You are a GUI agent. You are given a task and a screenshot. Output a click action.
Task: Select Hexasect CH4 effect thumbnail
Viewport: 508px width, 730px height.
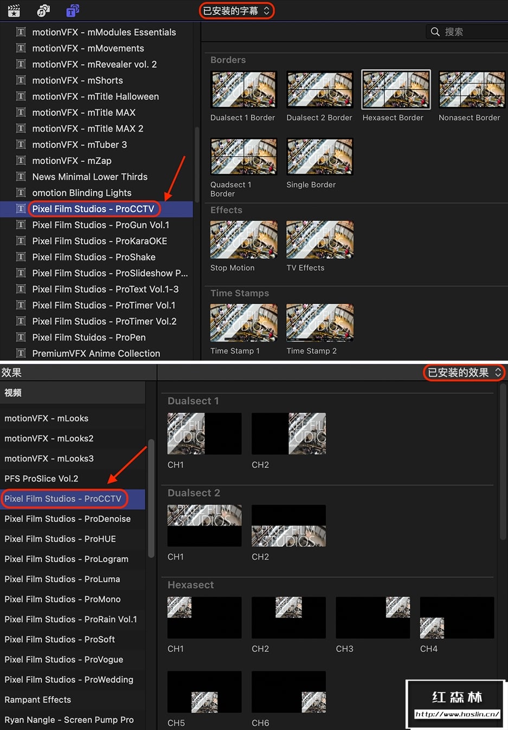457,618
